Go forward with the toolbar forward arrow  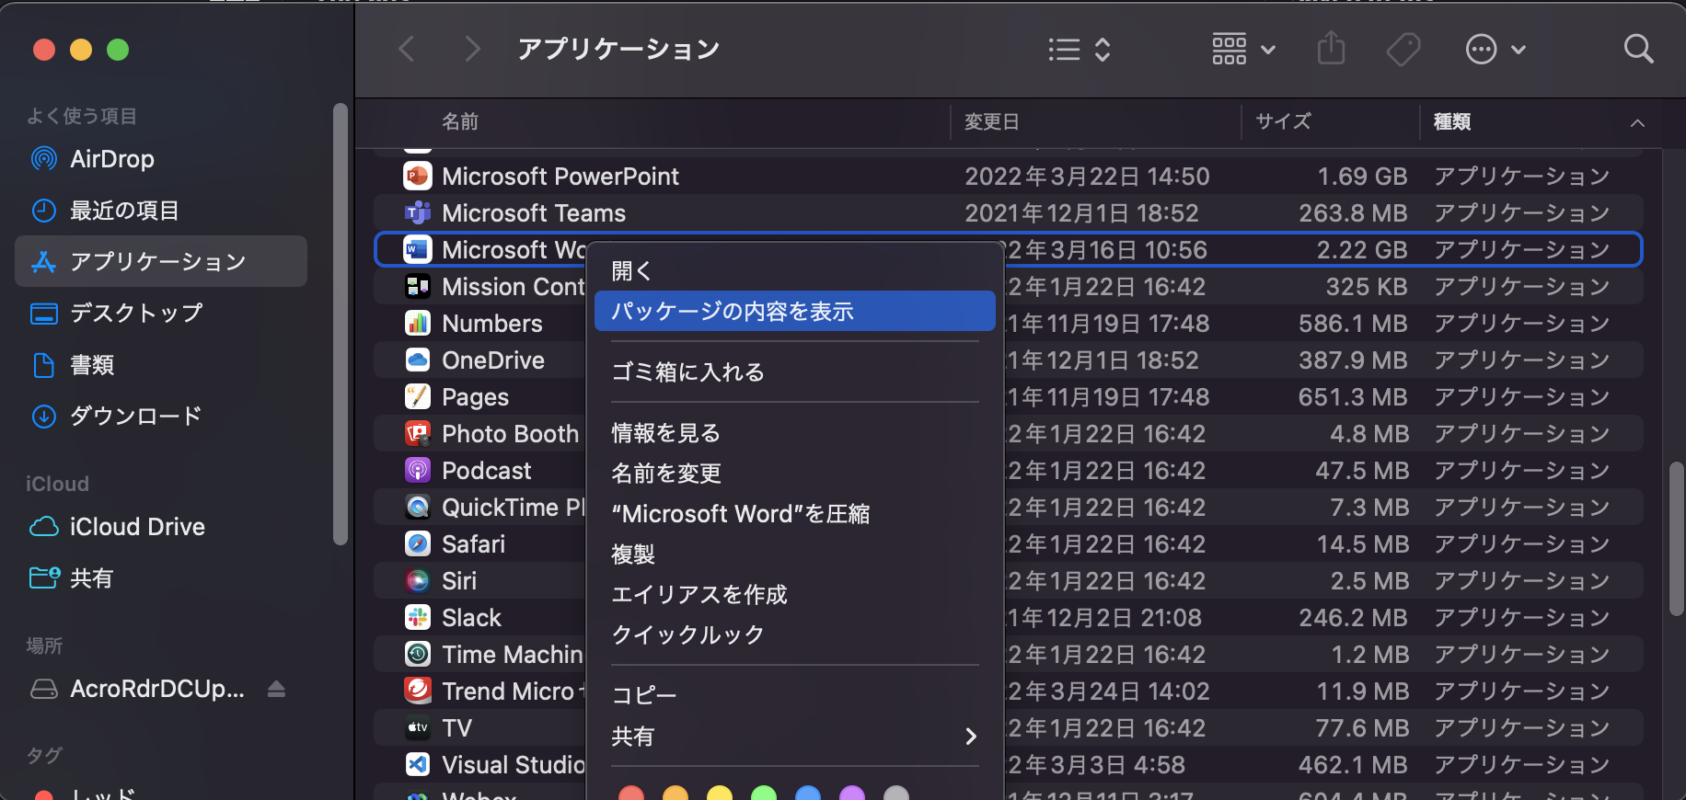[472, 49]
